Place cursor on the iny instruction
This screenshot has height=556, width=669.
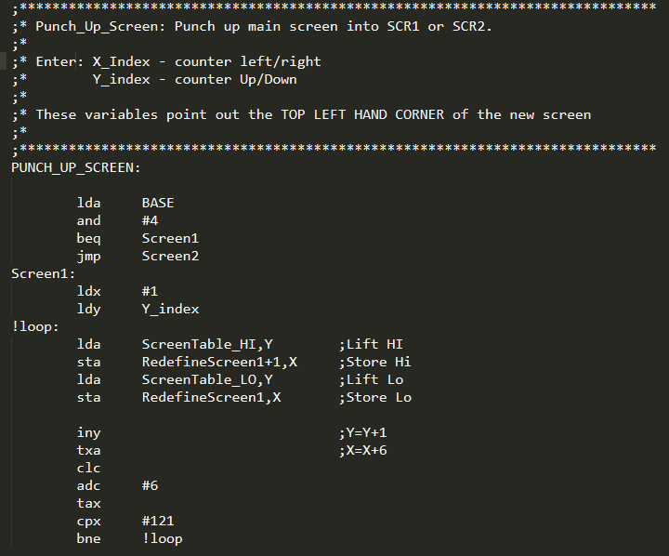tap(88, 432)
